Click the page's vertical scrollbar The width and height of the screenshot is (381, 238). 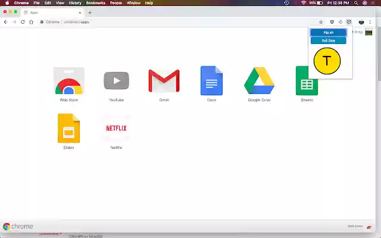point(379,54)
